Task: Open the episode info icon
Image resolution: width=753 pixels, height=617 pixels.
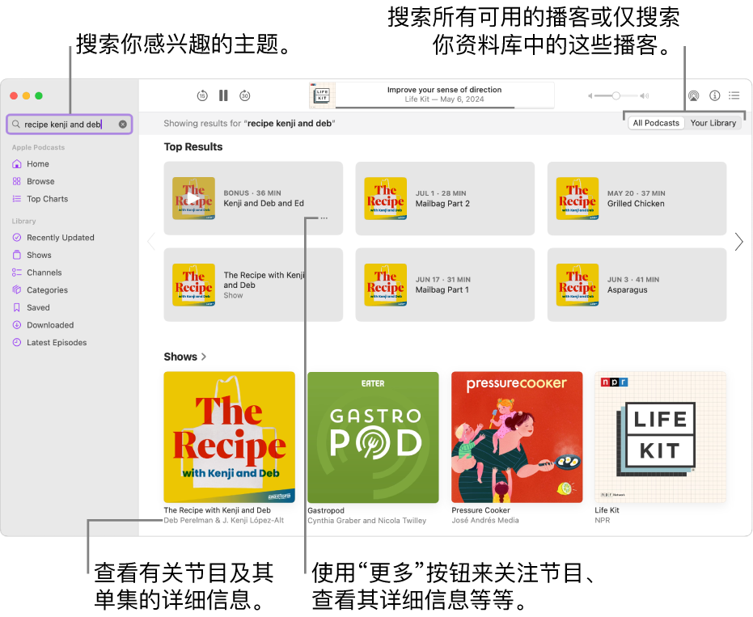Action: [715, 95]
